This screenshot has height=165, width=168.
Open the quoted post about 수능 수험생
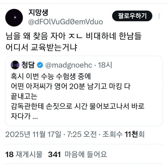coord(84,91)
